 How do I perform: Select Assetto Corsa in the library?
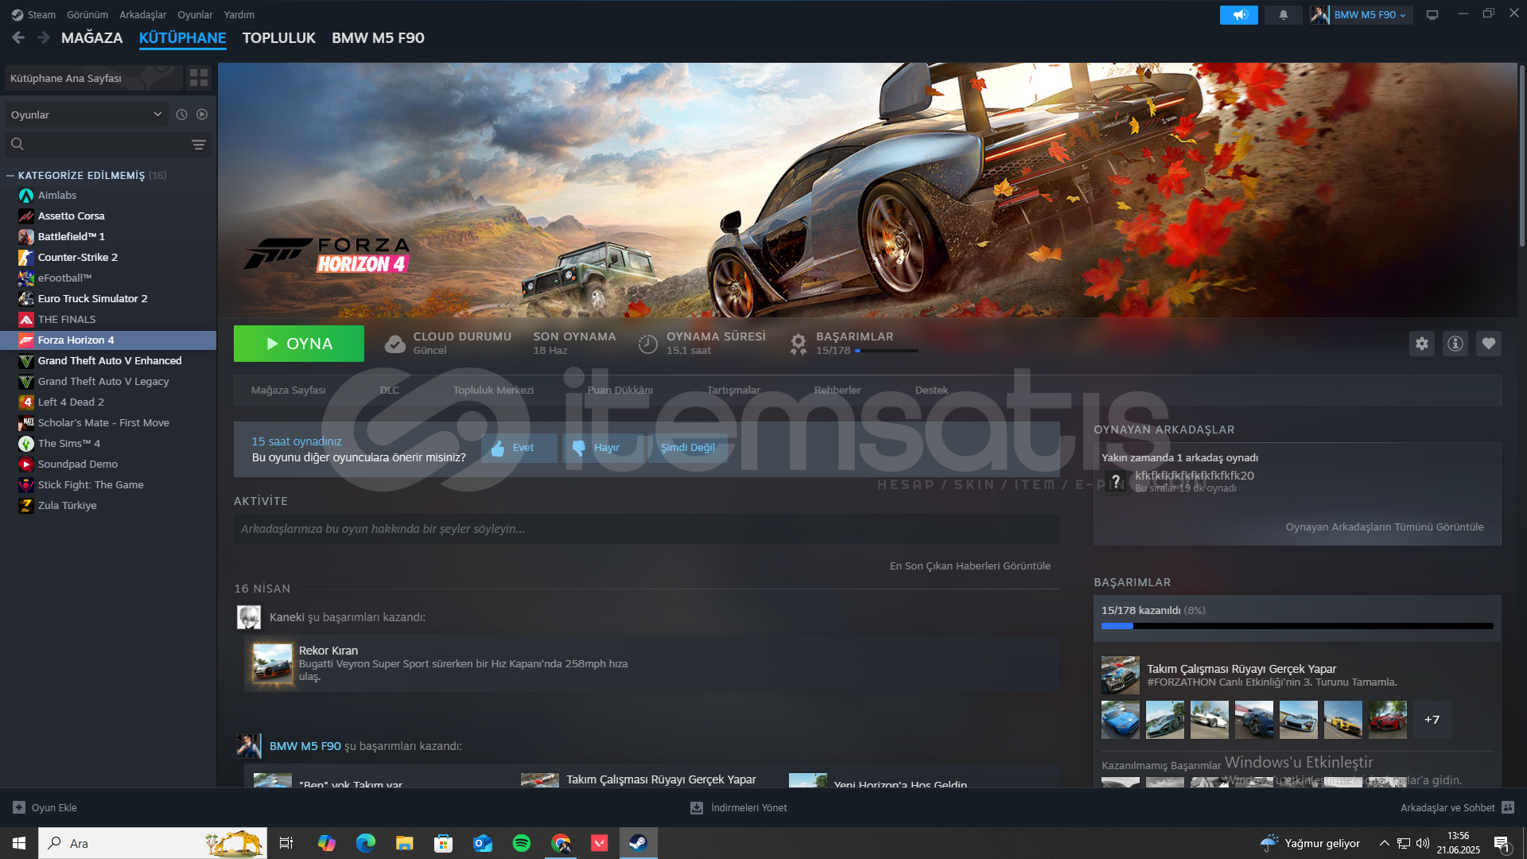tap(72, 216)
